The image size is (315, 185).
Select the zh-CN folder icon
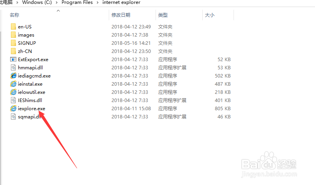(x=13, y=51)
